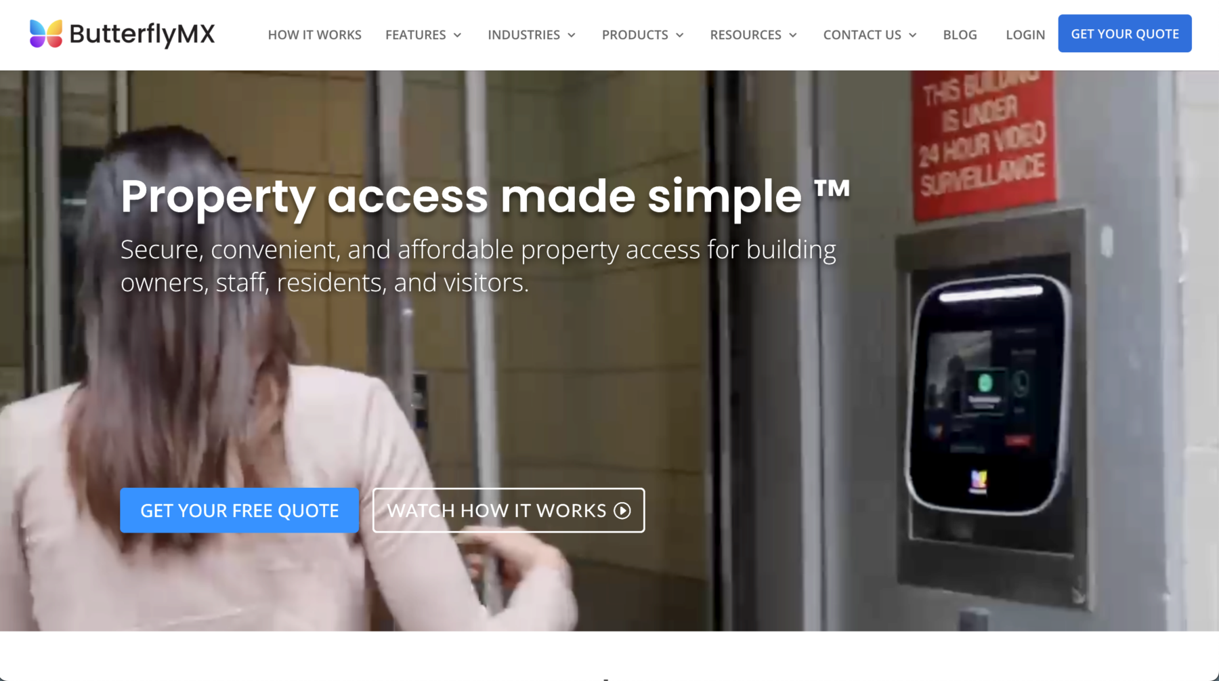Select the Contact Us menu item
1219x681 pixels.
coord(862,35)
